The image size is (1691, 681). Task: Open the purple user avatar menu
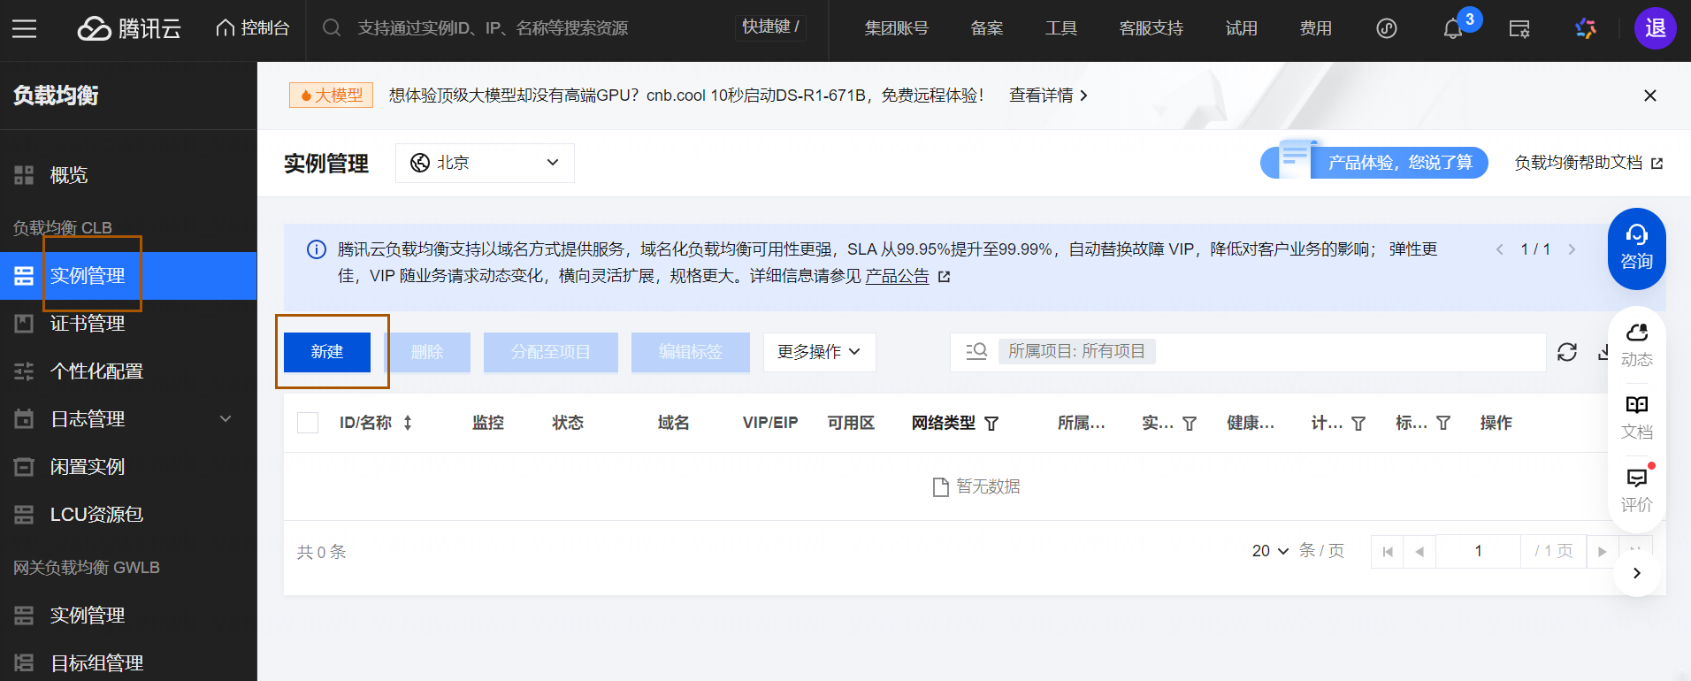1655,28
